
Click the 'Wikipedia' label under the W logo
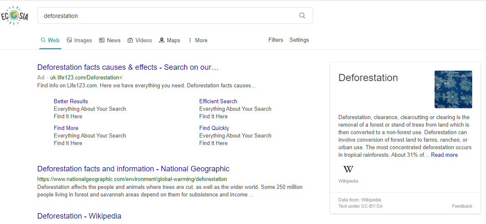click(348, 181)
